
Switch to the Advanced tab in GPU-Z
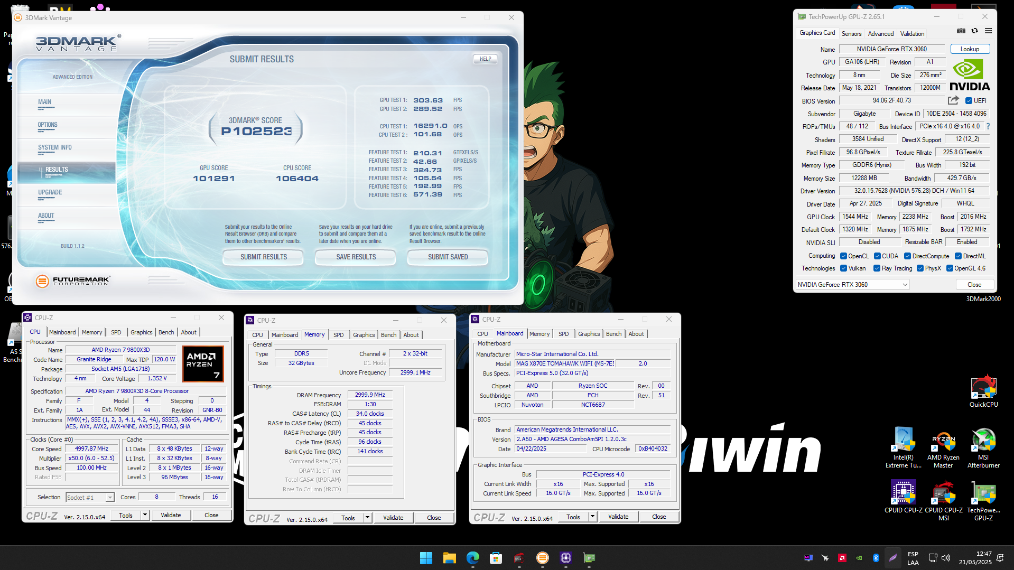tap(881, 34)
